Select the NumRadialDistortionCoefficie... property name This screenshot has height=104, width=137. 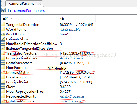click(x=32, y=44)
